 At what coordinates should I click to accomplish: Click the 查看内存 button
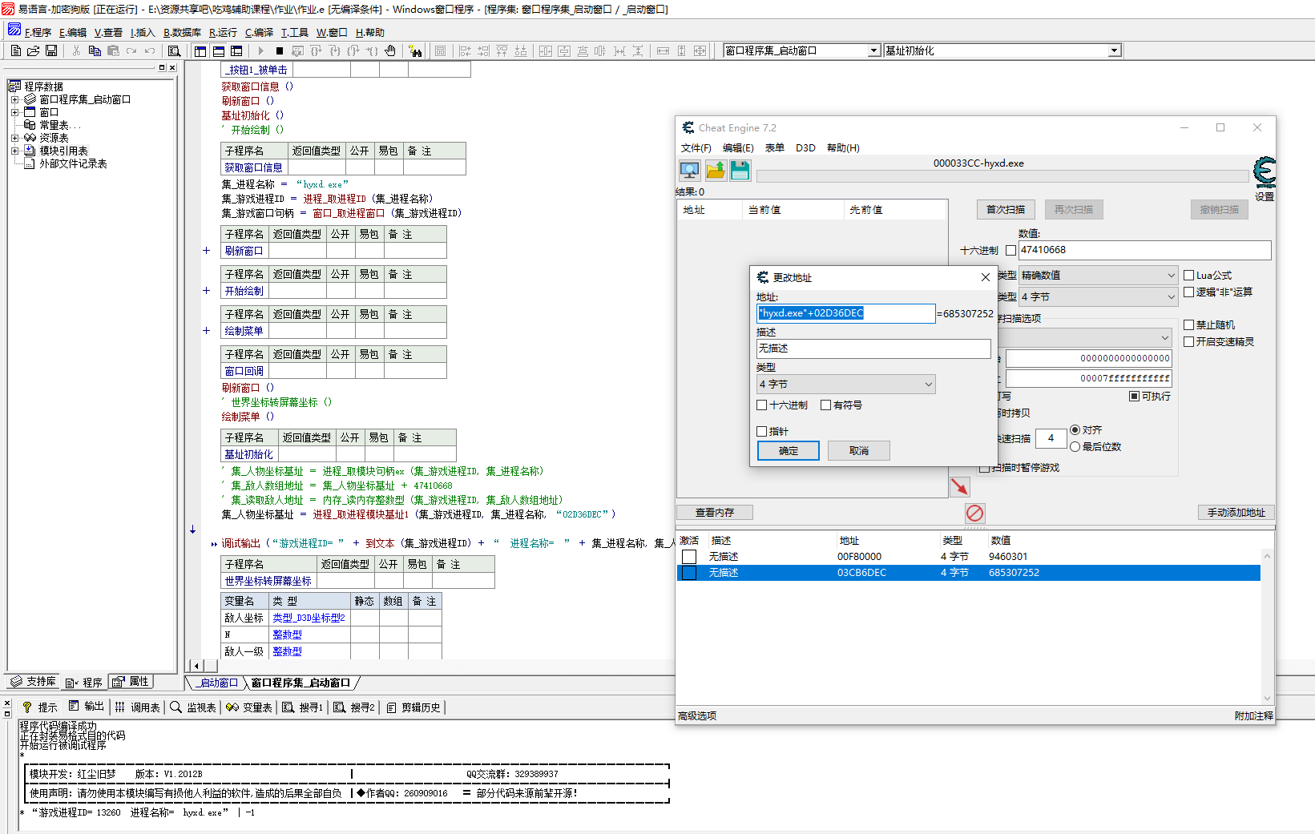pyautogui.click(x=715, y=513)
